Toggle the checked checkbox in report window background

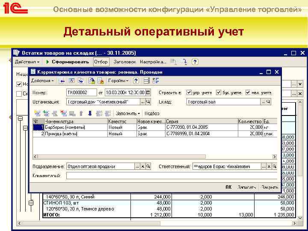pos(19,84)
